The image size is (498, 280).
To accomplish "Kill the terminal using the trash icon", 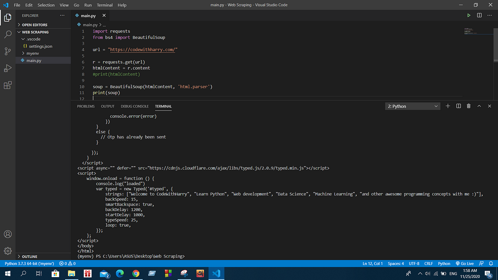I will pyautogui.click(x=468, y=106).
